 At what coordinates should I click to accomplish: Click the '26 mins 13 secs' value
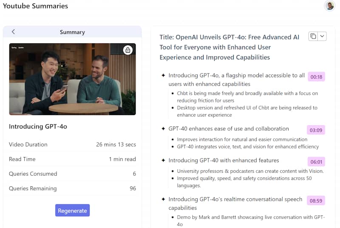coord(116,144)
